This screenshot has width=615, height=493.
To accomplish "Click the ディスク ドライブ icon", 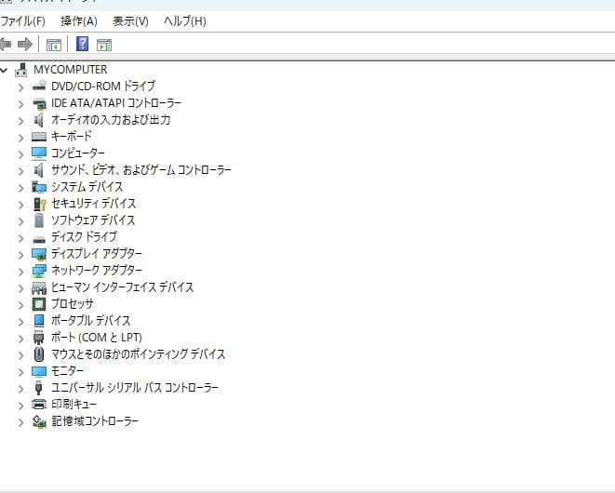I will click(x=39, y=239).
